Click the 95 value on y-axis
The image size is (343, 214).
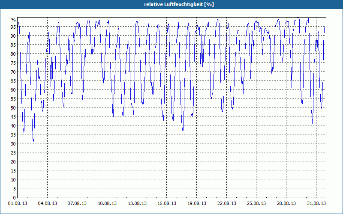click(13, 27)
